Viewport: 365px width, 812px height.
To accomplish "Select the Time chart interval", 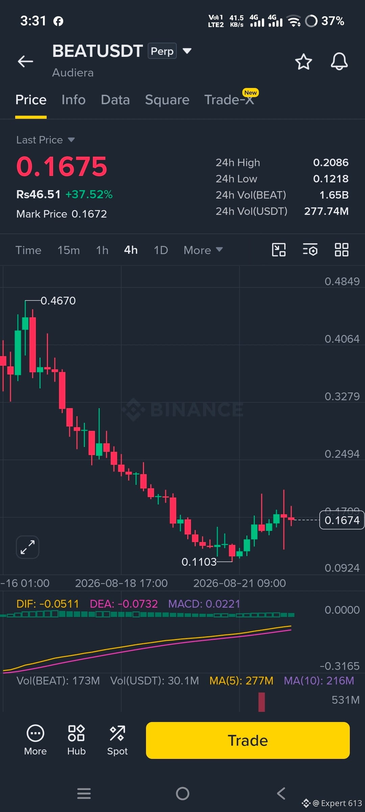I will [28, 250].
